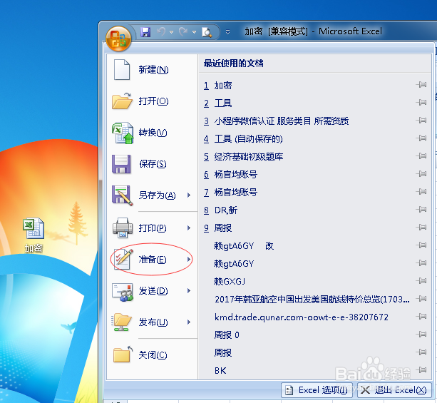This screenshot has height=403, width=437.
Task: Click the mail people icon beside 发送
Action: pos(123,292)
